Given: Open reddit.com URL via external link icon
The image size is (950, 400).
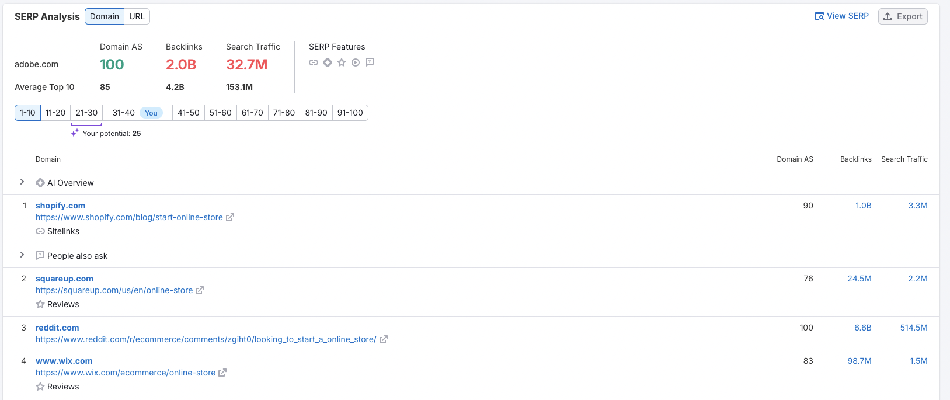Looking at the screenshot, I should [x=384, y=339].
